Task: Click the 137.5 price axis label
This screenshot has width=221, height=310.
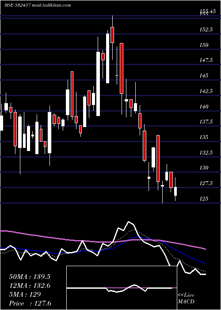Action: pyautogui.click(x=206, y=122)
